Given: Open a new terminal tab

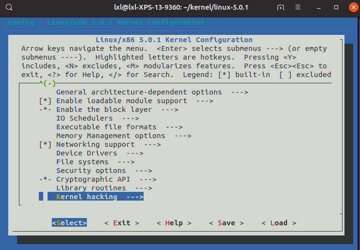Looking at the screenshot, I should coord(280,8).
